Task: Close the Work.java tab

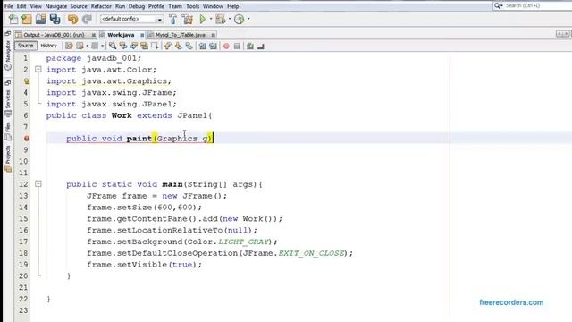Action: [x=142, y=35]
